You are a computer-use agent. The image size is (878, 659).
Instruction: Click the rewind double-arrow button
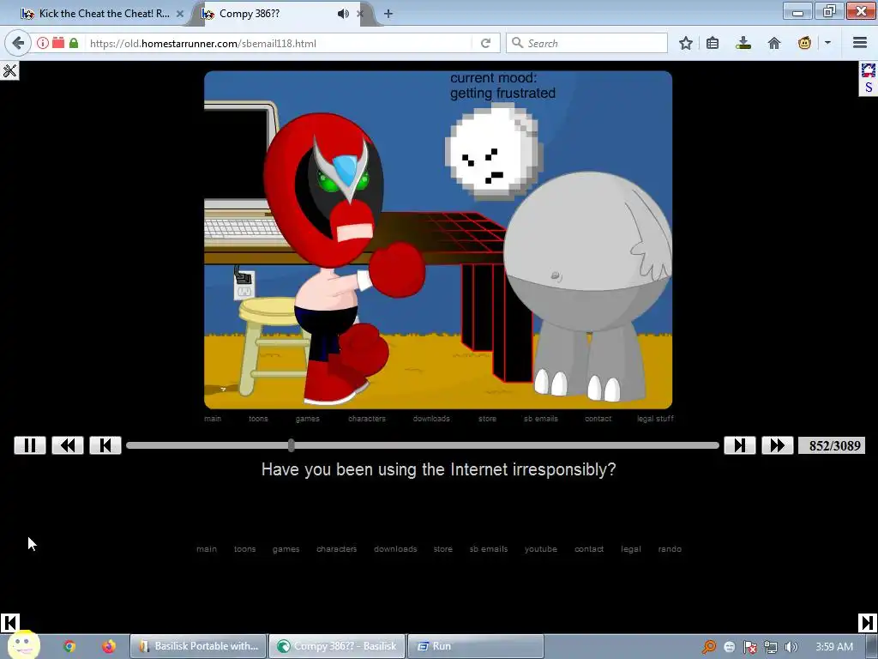point(68,445)
